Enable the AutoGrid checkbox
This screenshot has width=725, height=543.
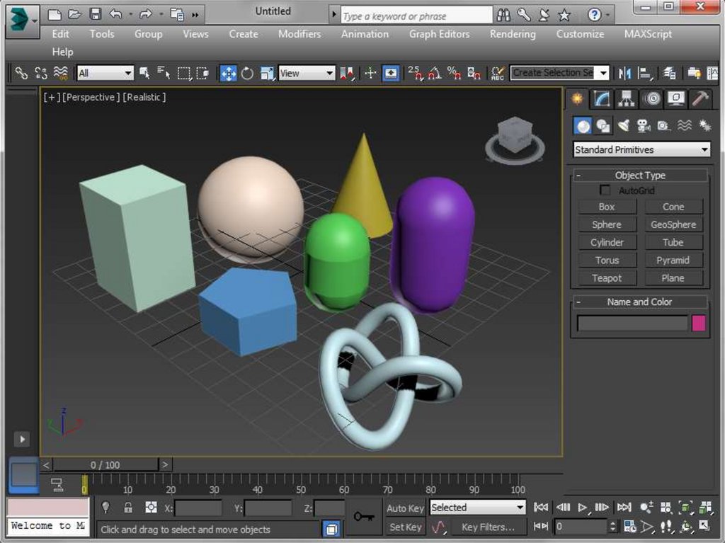coord(605,190)
